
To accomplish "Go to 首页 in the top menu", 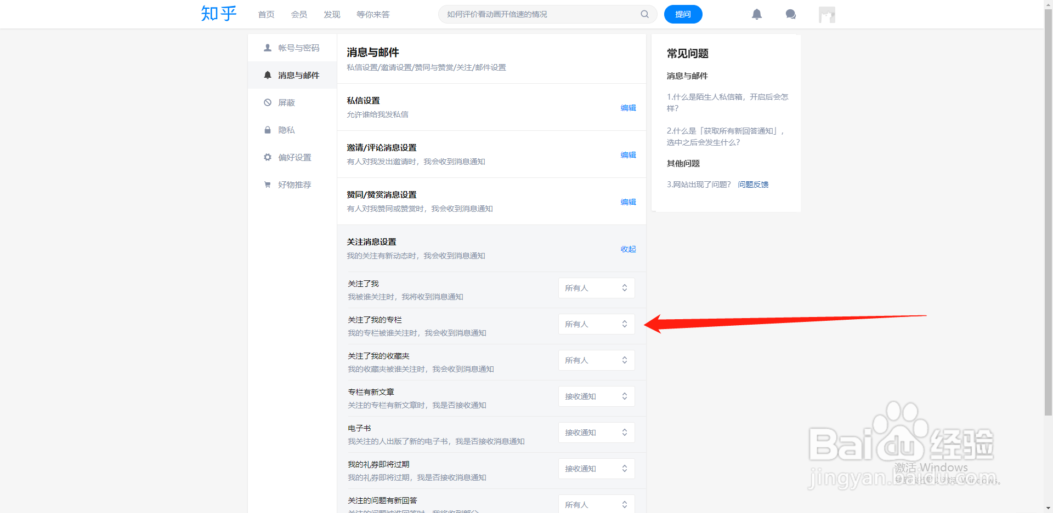I will coord(265,14).
